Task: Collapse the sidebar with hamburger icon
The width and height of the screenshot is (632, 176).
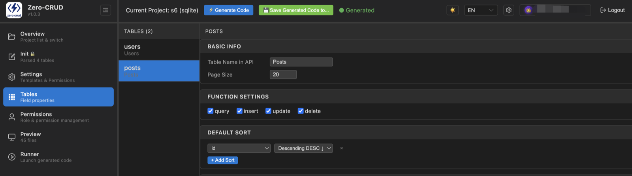Action: [x=105, y=10]
